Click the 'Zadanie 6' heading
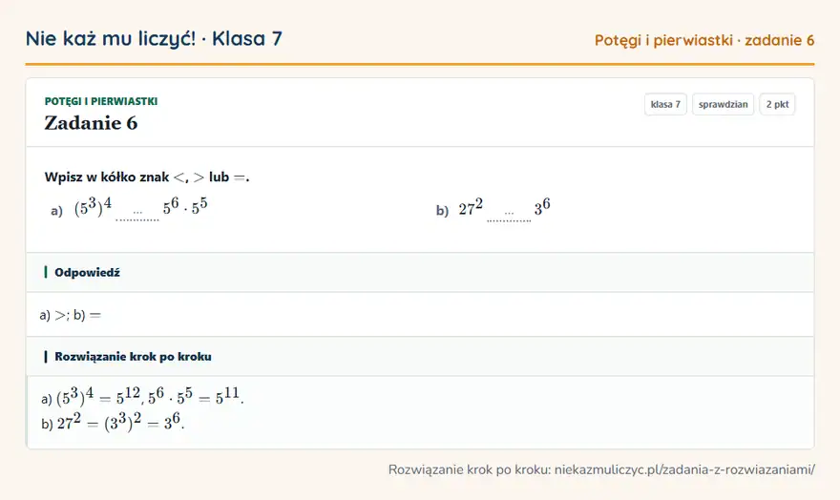Screen dimensions: 840x500 coord(91,123)
